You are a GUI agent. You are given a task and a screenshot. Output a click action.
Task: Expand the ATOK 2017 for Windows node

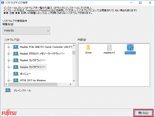(9, 80)
